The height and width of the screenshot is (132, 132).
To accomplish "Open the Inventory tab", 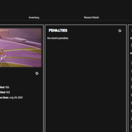I will pyautogui.click(x=34, y=17).
